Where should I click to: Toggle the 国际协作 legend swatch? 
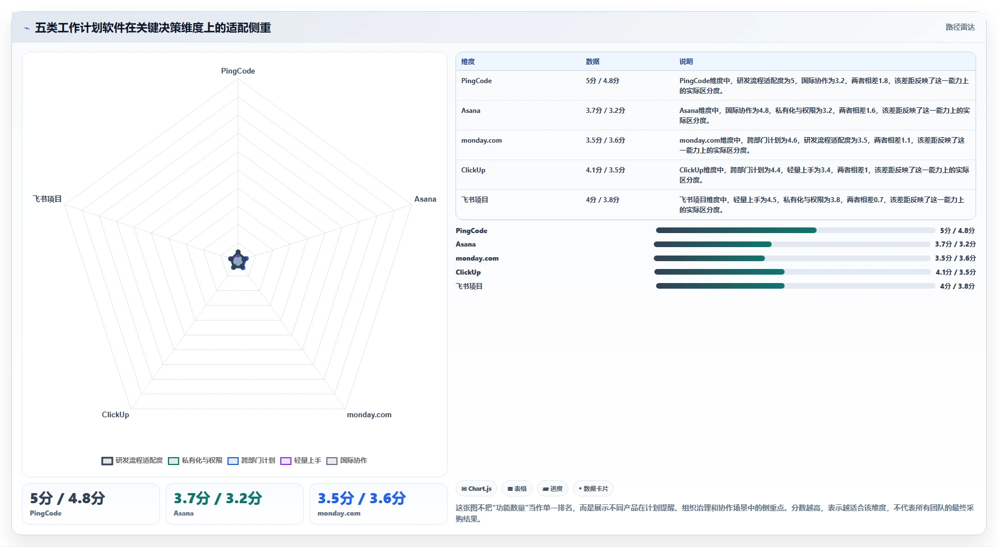click(332, 461)
